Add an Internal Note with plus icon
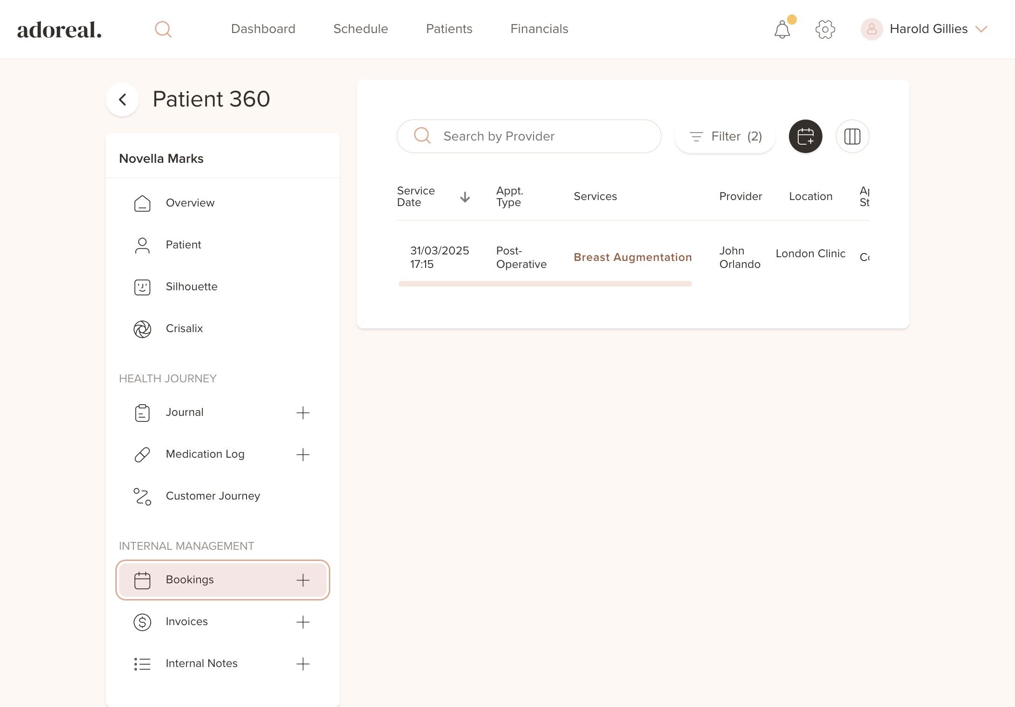This screenshot has height=707, width=1015. point(303,664)
